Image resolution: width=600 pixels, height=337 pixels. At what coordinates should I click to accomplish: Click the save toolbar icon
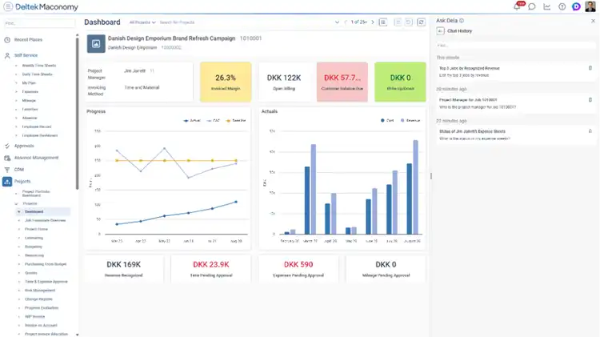[398, 22]
